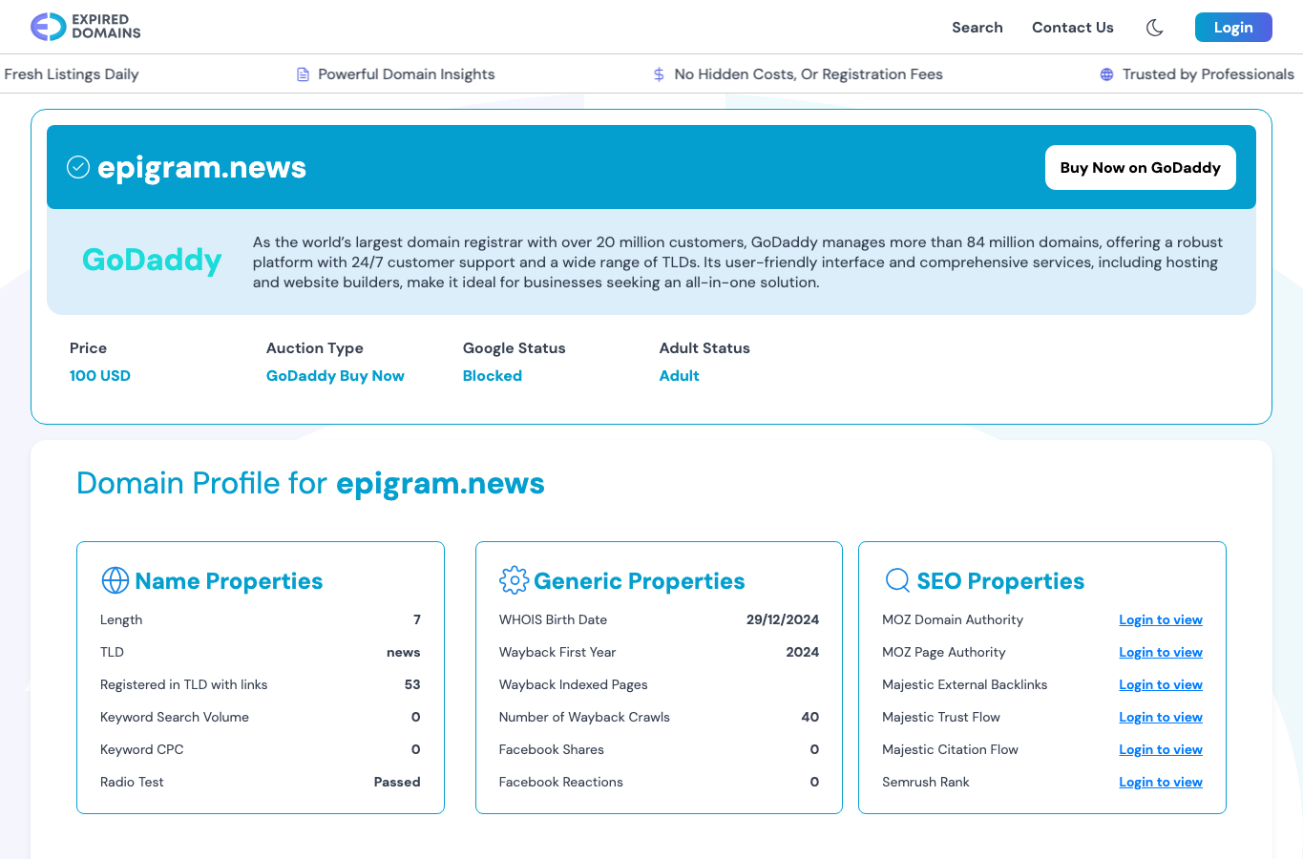Click the document icon beside Powerful Domain Insights
Viewport: 1303px width, 859px height.
[x=303, y=74]
